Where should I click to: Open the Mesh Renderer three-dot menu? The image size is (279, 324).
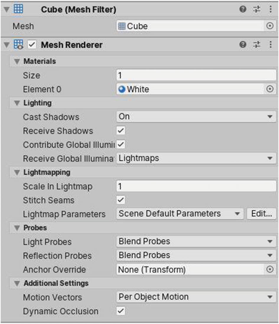tap(271, 44)
